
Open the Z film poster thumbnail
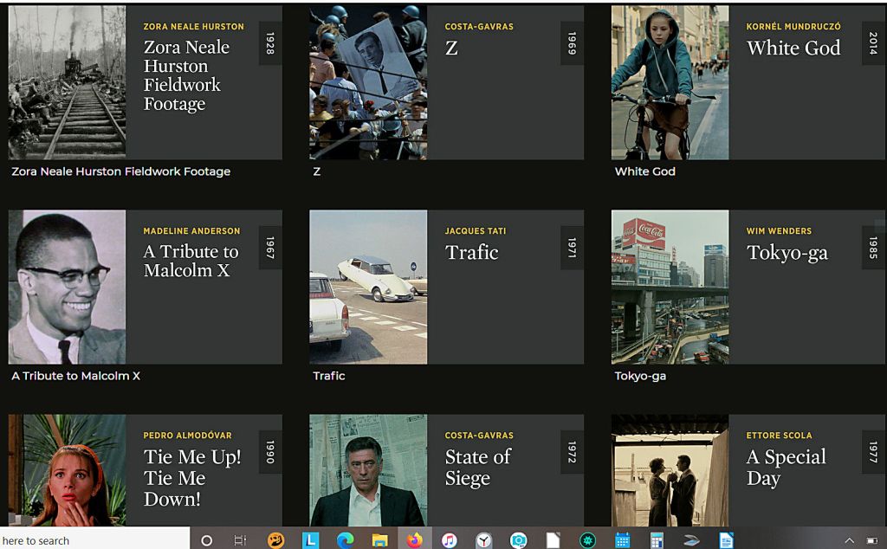click(368, 82)
